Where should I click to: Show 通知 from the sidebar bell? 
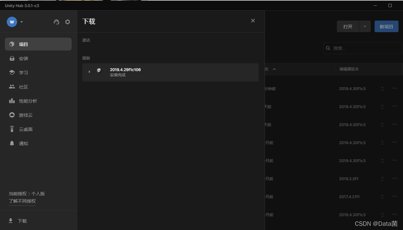click(x=38, y=143)
